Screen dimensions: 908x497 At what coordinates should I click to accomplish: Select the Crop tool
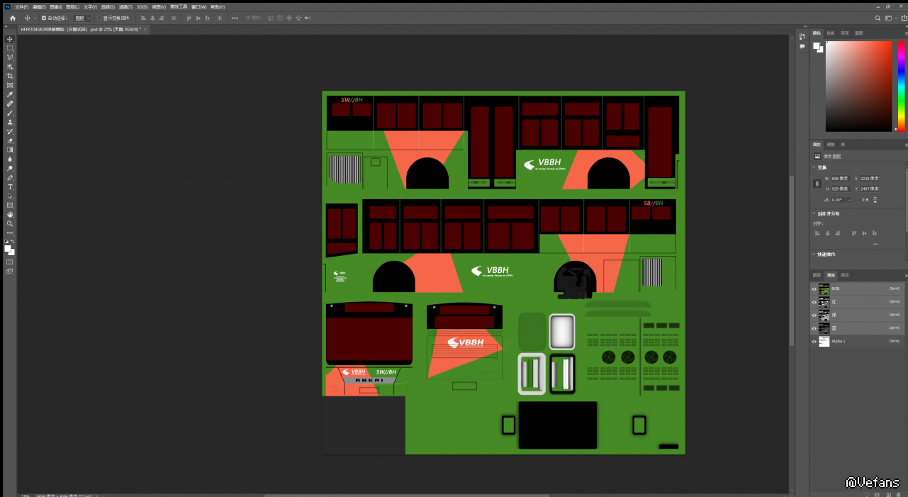pos(10,76)
